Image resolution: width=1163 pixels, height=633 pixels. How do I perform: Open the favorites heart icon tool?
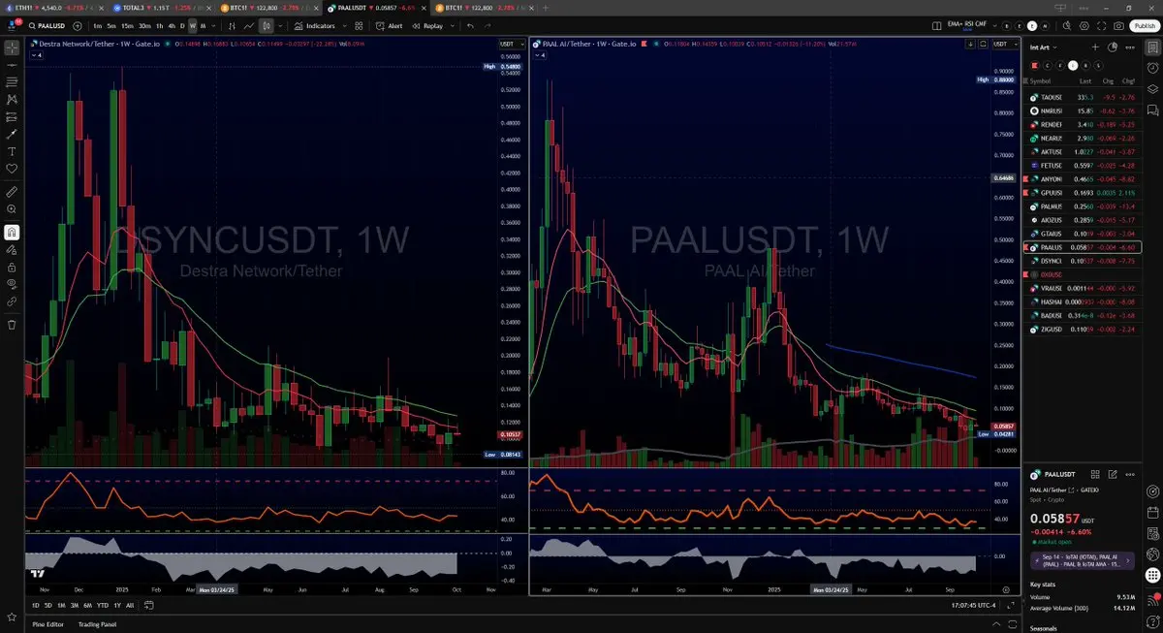pyautogui.click(x=12, y=169)
